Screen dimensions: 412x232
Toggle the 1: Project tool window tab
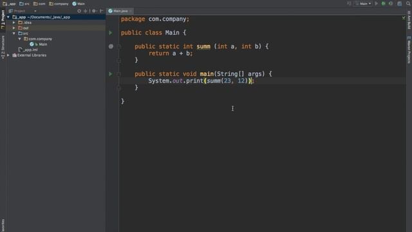(x=3, y=19)
